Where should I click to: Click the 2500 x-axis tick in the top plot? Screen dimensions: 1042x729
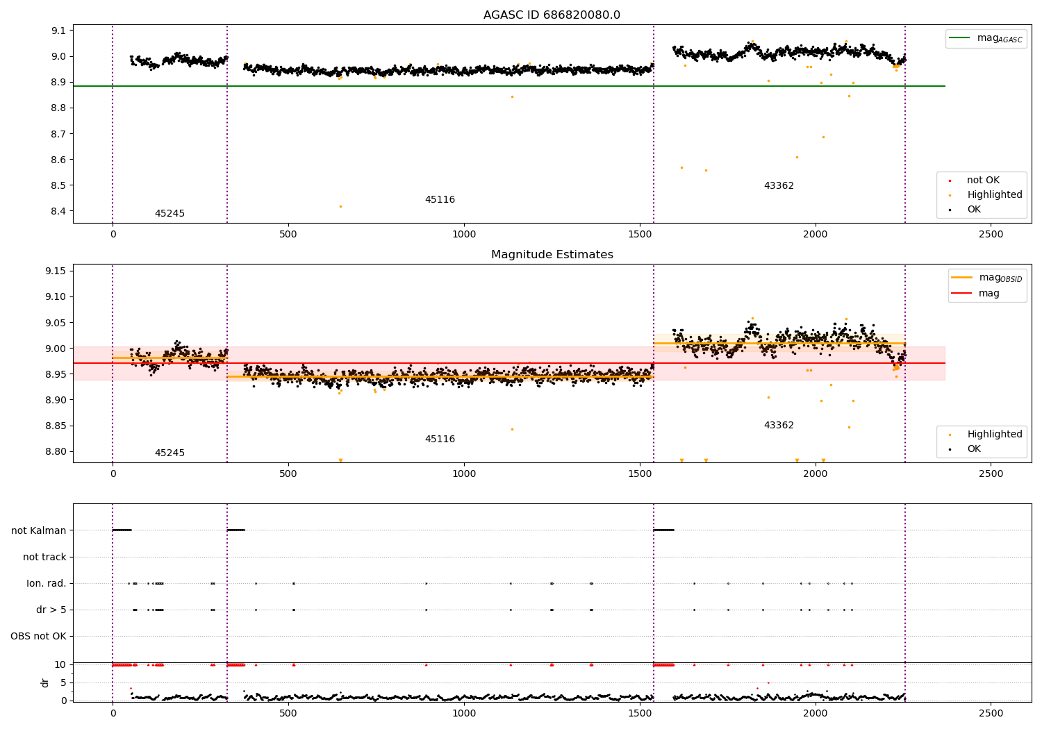991,235
